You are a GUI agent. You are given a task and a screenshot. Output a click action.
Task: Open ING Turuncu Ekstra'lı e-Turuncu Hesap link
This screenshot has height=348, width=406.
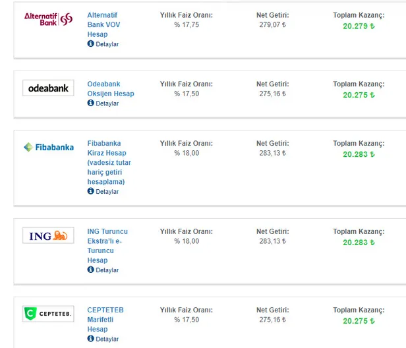[107, 246]
